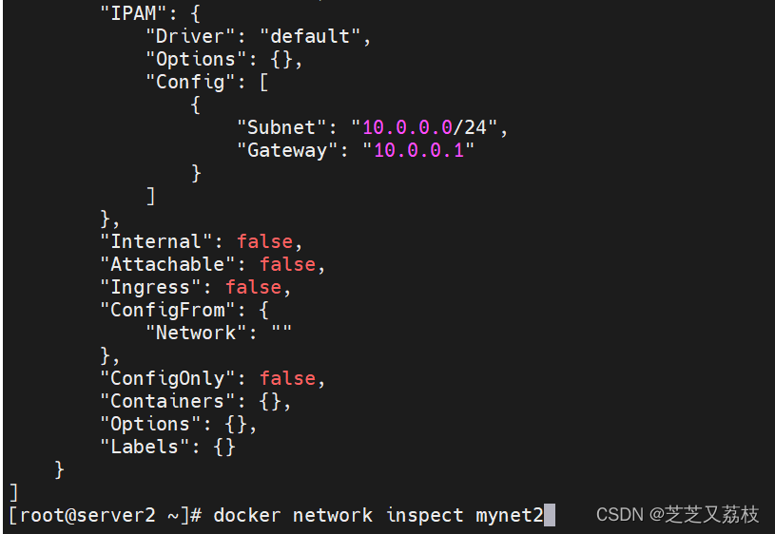Click the "Internal" key text

point(157,241)
